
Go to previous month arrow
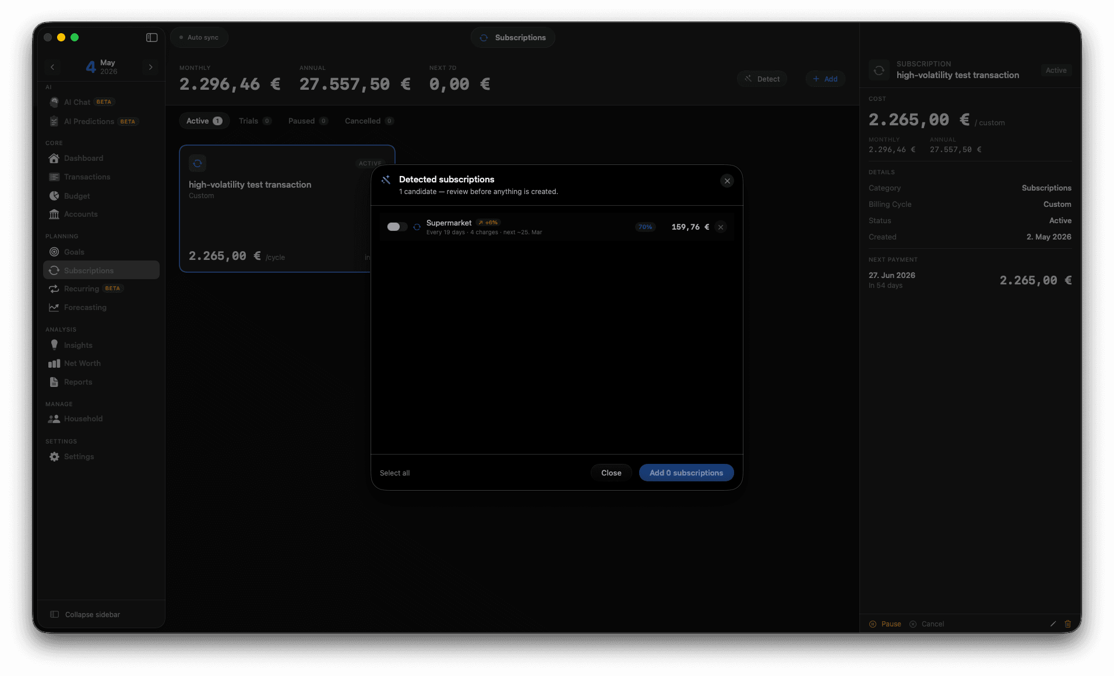(52, 67)
